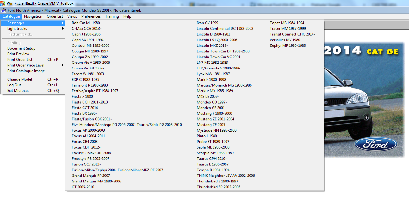This screenshot has height=197, width=409.
Task: Choose Exit Microcat menu entry
Action: point(18,91)
